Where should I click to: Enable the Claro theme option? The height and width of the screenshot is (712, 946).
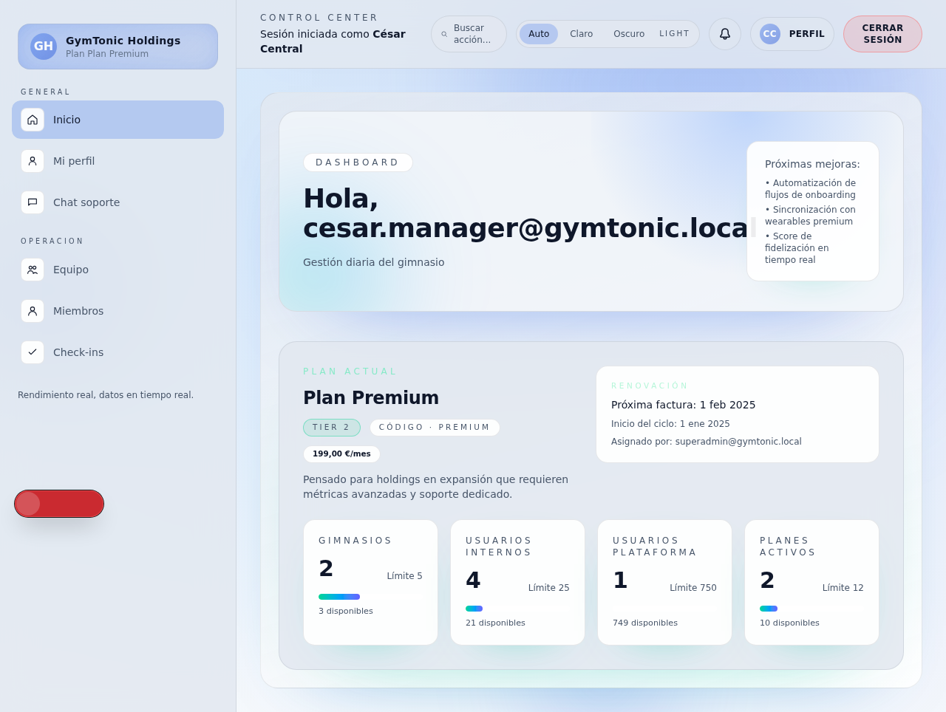(x=581, y=33)
